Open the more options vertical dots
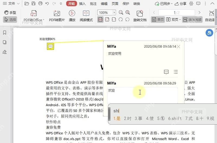The image size is (217, 143). pyautogui.click(x=205, y=4)
